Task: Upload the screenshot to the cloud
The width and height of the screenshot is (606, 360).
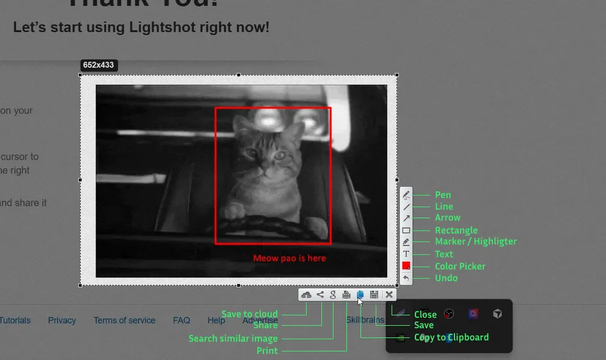Action: 306,295
